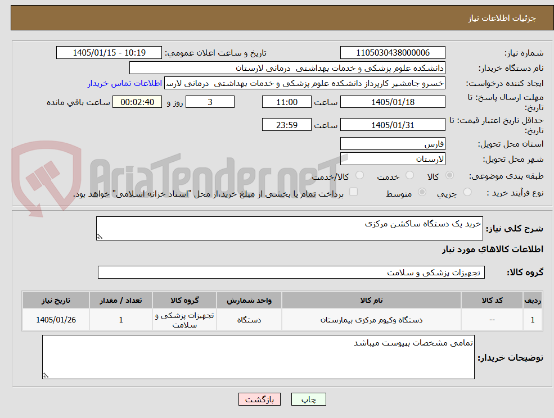Click the تعداد / مقدار column header

click(x=121, y=300)
